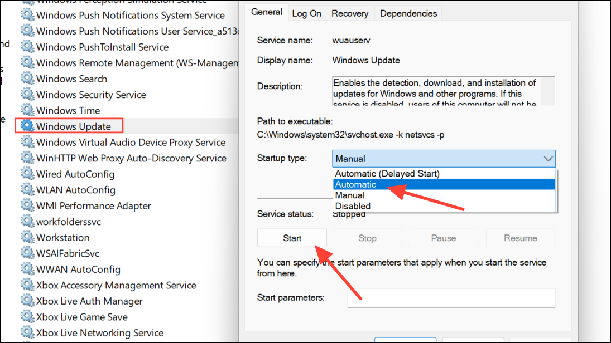Click gear icon beside Windows Time
This screenshot has width=611, height=343.
27,110
